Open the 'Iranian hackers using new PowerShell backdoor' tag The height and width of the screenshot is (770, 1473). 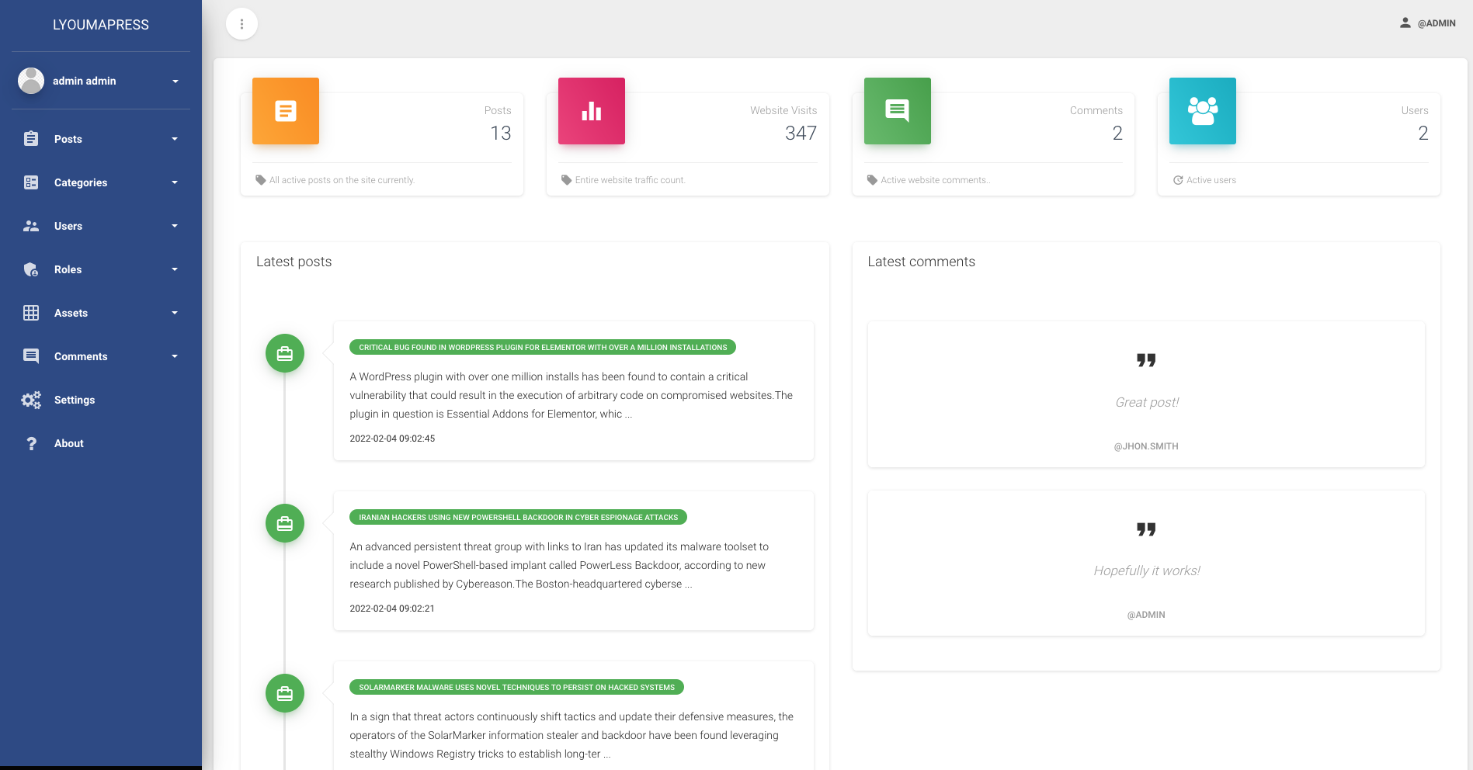point(518,518)
